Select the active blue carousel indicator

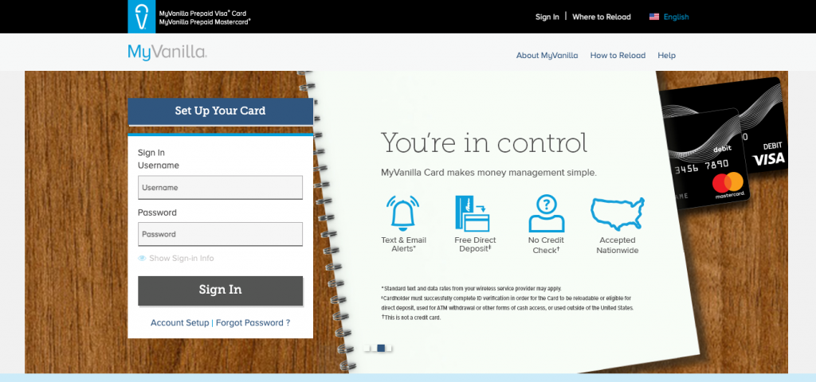pyautogui.click(x=381, y=348)
